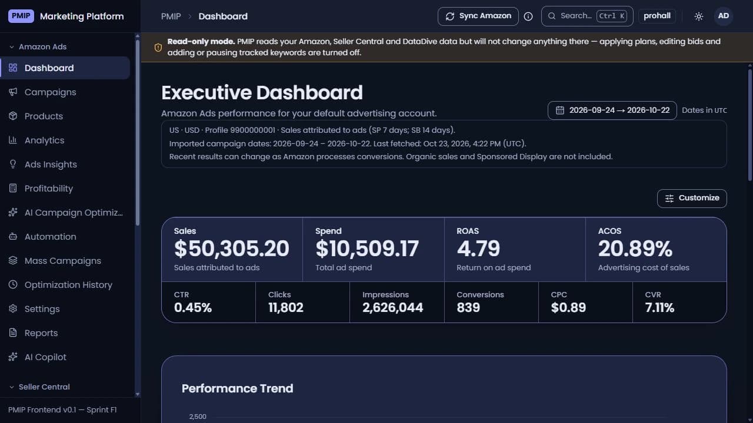Screen dimensions: 753x423
Task: Click the Dashboard grid icon in sidebar
Action: coord(13,68)
